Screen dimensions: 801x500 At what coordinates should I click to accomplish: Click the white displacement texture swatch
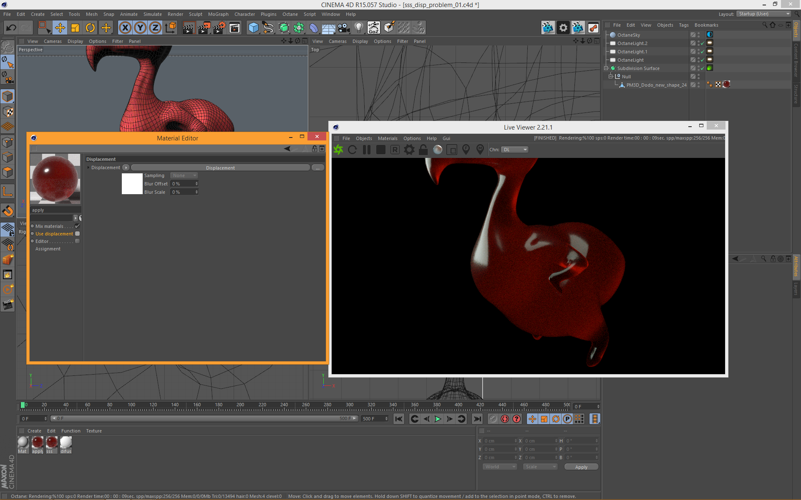(x=132, y=184)
